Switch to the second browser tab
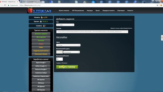The width and height of the screenshot is (163, 92). pos(30,2)
